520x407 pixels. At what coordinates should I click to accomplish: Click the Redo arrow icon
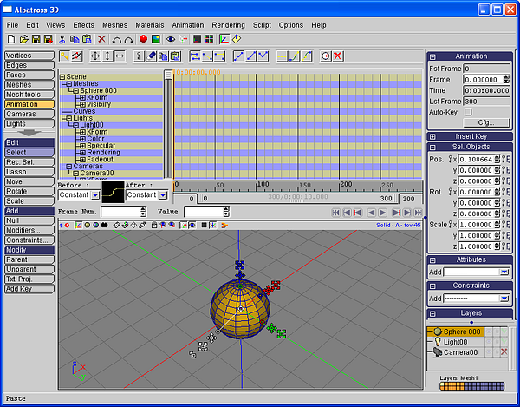[128, 40]
